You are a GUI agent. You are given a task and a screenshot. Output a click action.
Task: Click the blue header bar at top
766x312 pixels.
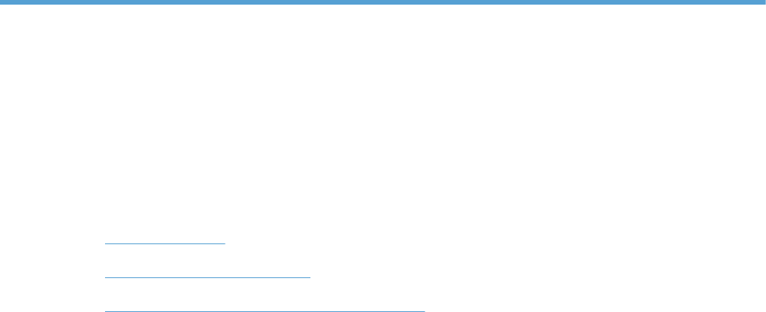point(383,2)
